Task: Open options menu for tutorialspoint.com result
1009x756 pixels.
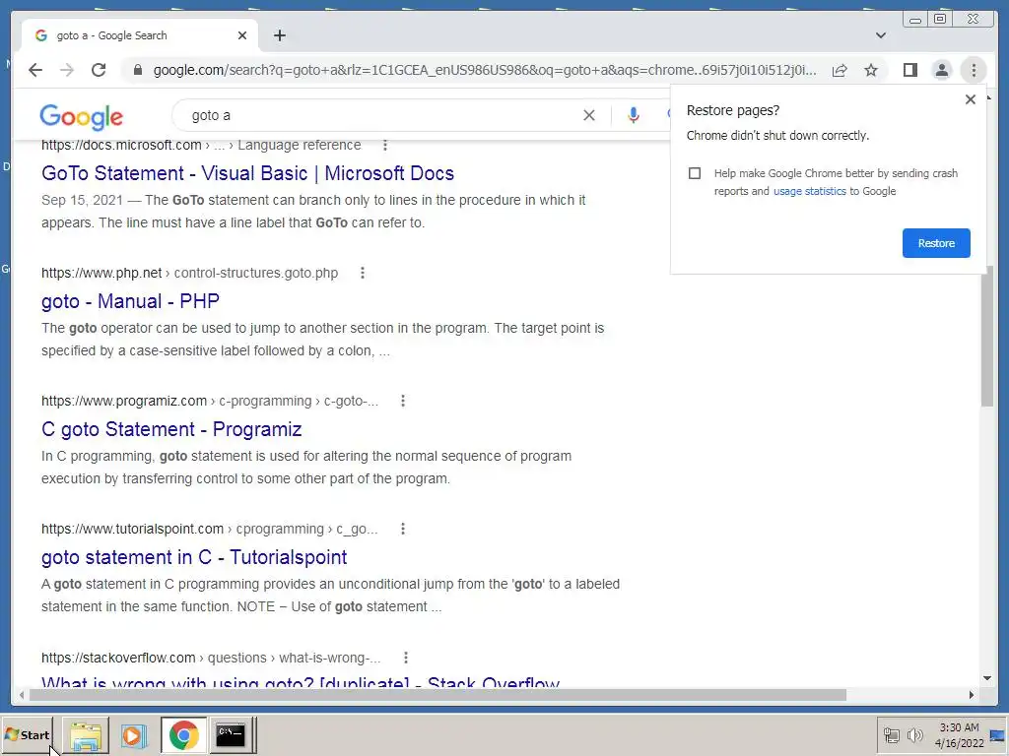Action: (x=403, y=529)
